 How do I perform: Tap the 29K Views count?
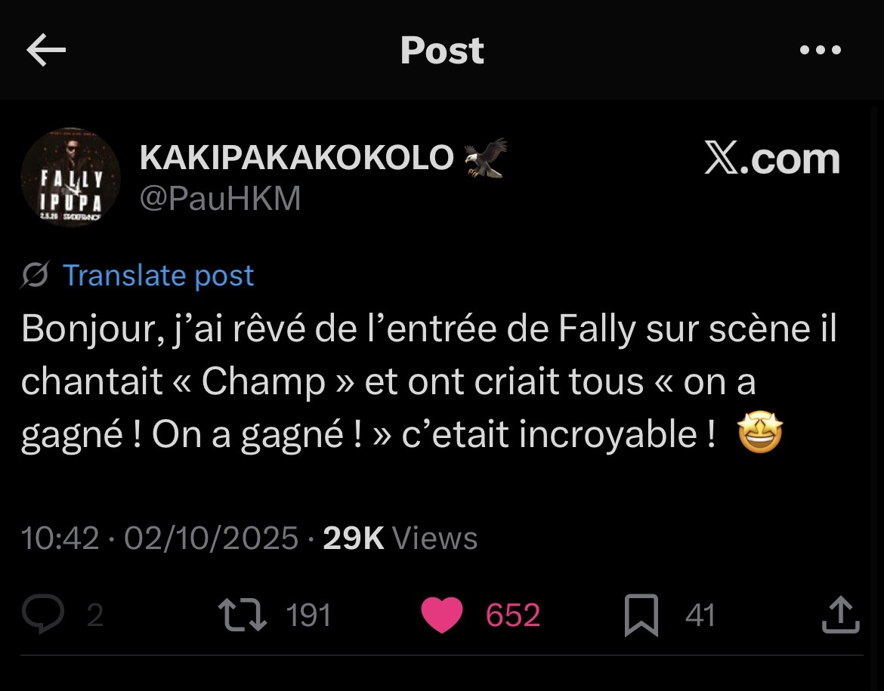(x=400, y=538)
